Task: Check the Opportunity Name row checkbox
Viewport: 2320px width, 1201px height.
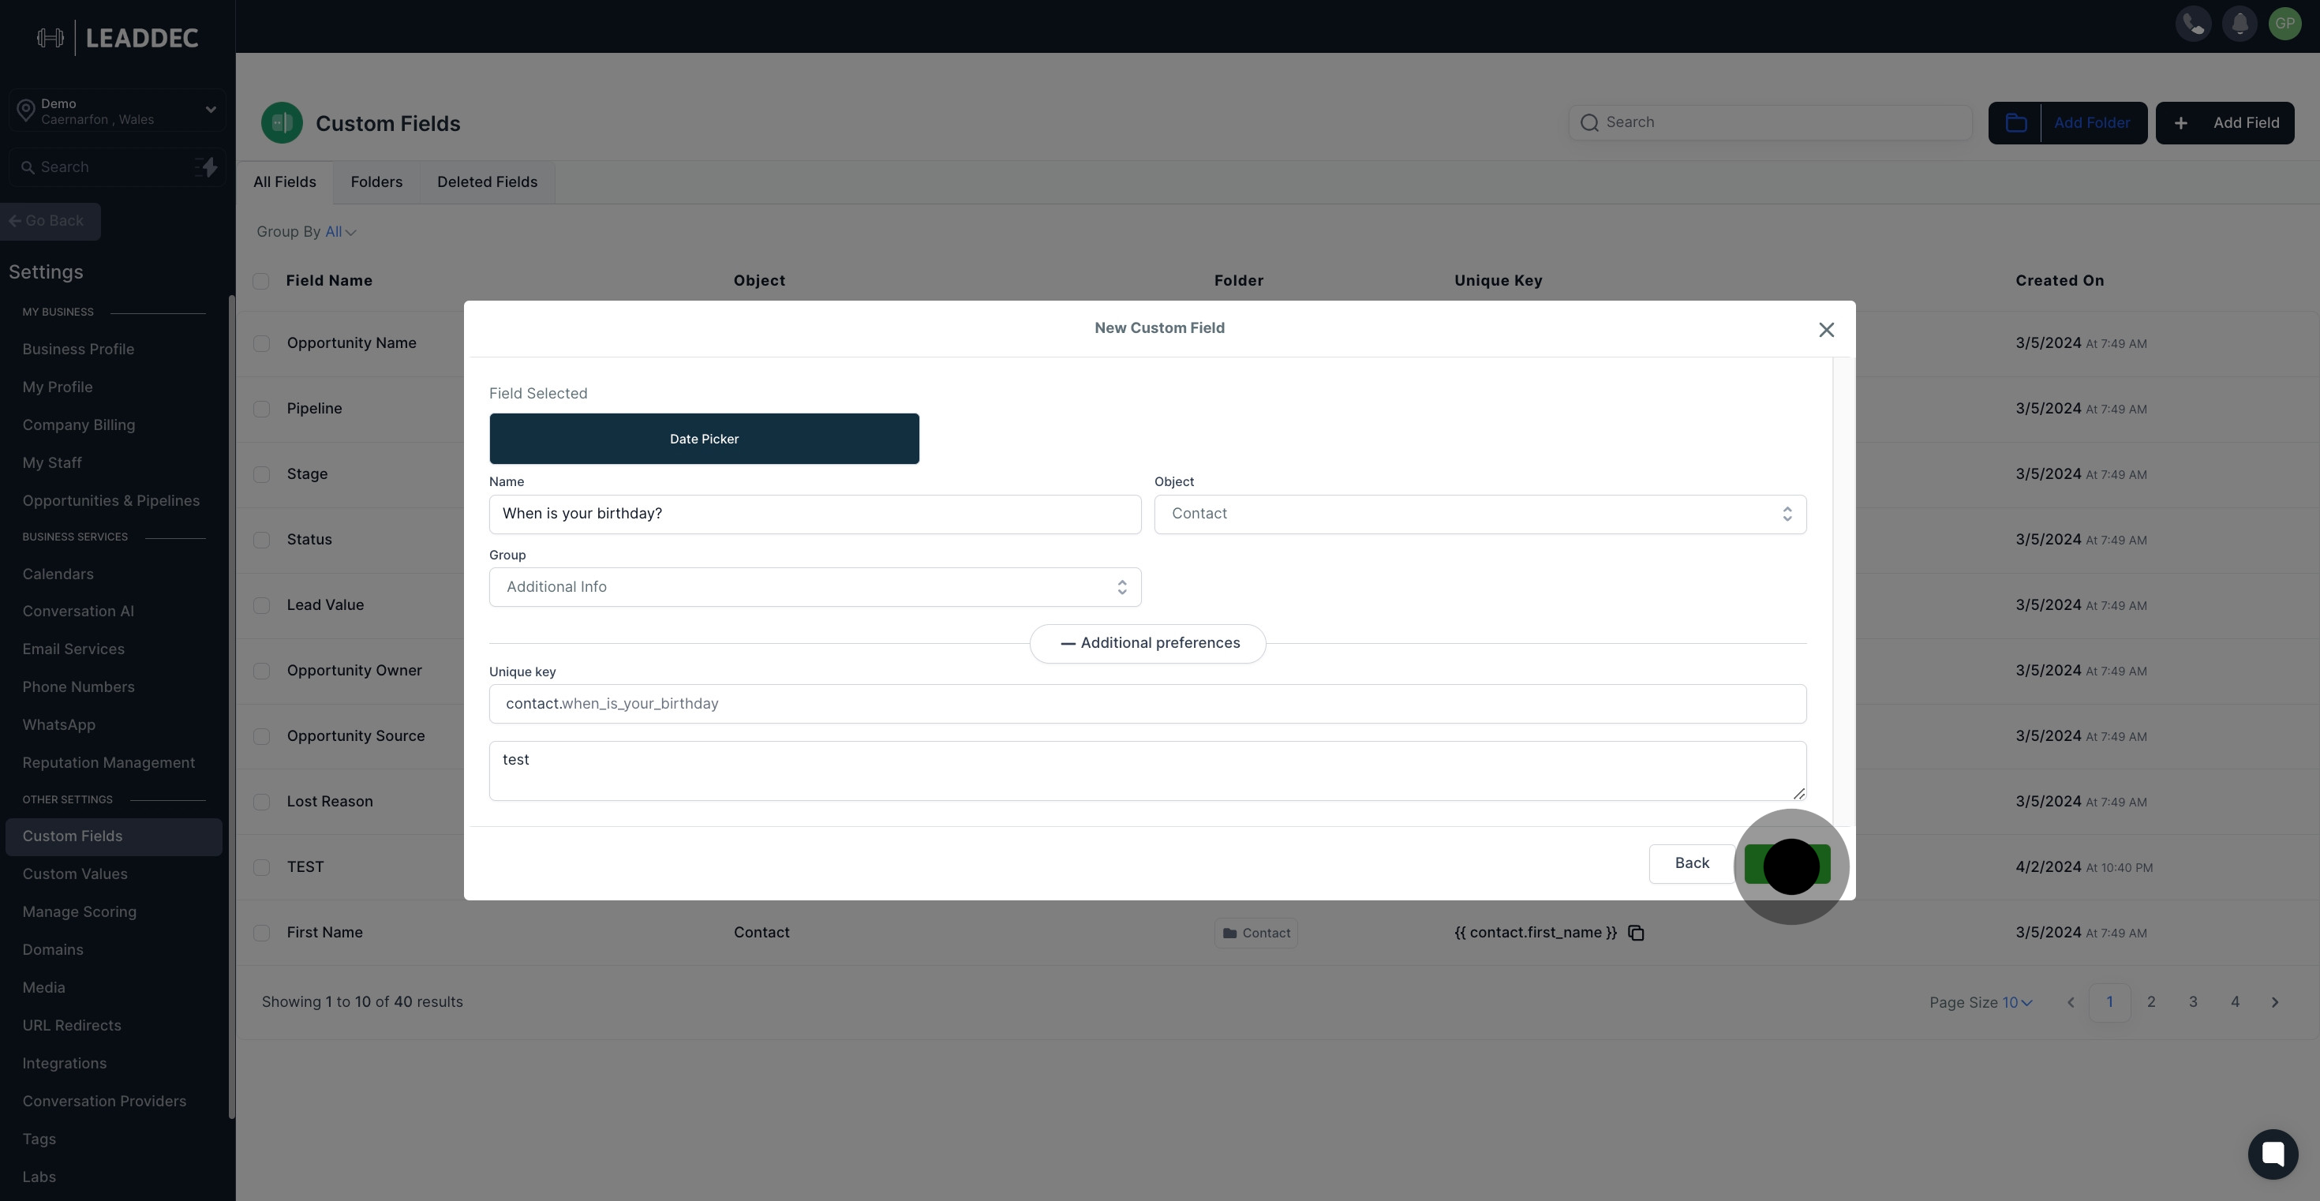Action: click(x=261, y=343)
